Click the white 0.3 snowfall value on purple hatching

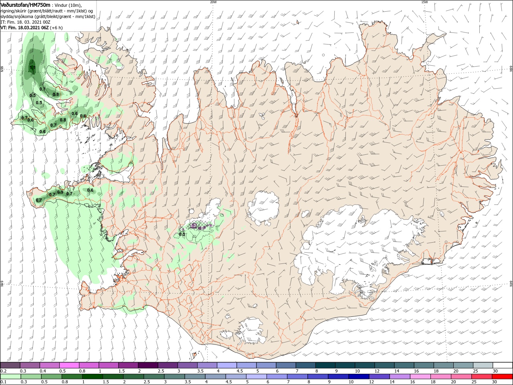(x=193, y=226)
